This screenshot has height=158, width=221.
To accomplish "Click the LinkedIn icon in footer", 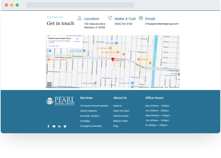I will pyautogui.click(x=60, y=126).
